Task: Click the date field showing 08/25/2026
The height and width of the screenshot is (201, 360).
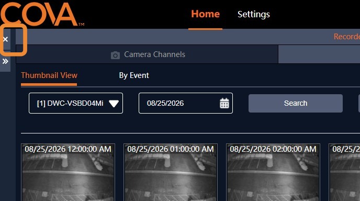Action: pyautogui.click(x=186, y=103)
